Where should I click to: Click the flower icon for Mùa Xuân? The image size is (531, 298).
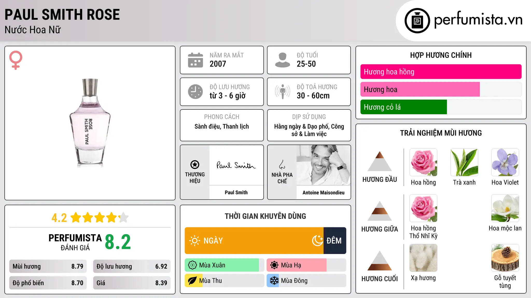[x=192, y=265]
